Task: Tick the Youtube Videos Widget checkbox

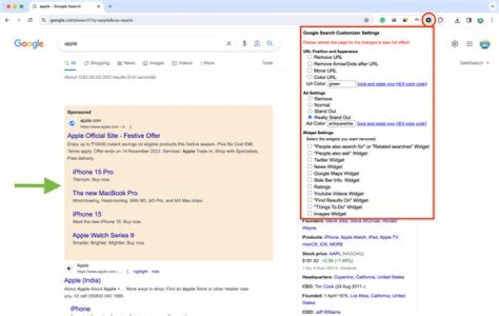Action: coord(310,193)
